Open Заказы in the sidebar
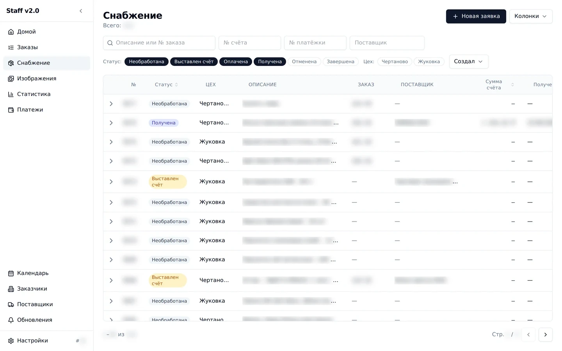The width and height of the screenshot is (562, 351). (47, 48)
